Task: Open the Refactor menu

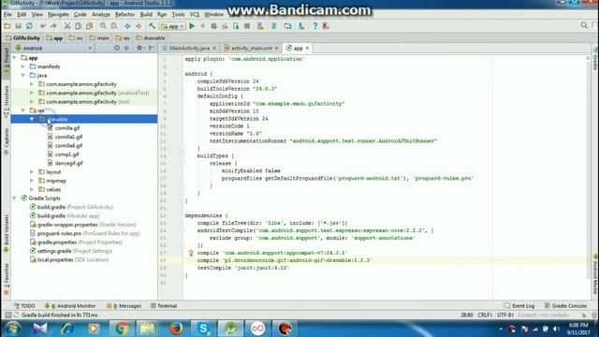Action: (124, 15)
